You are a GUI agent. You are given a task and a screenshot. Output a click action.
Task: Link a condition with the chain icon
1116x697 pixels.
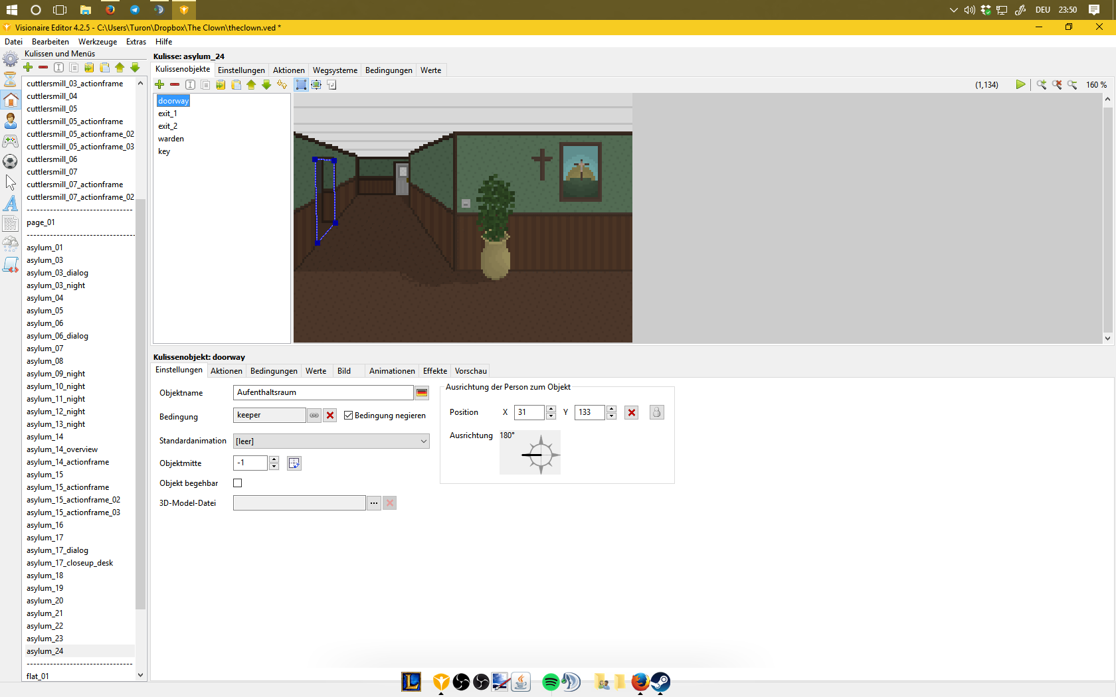tap(314, 415)
